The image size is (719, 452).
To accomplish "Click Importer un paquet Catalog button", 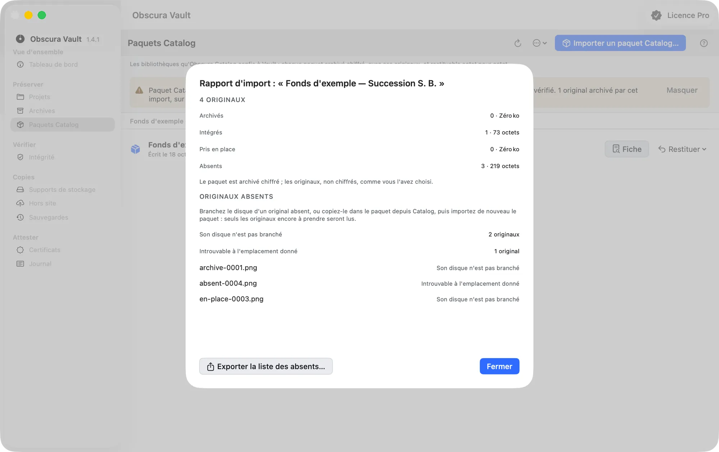I will point(620,43).
